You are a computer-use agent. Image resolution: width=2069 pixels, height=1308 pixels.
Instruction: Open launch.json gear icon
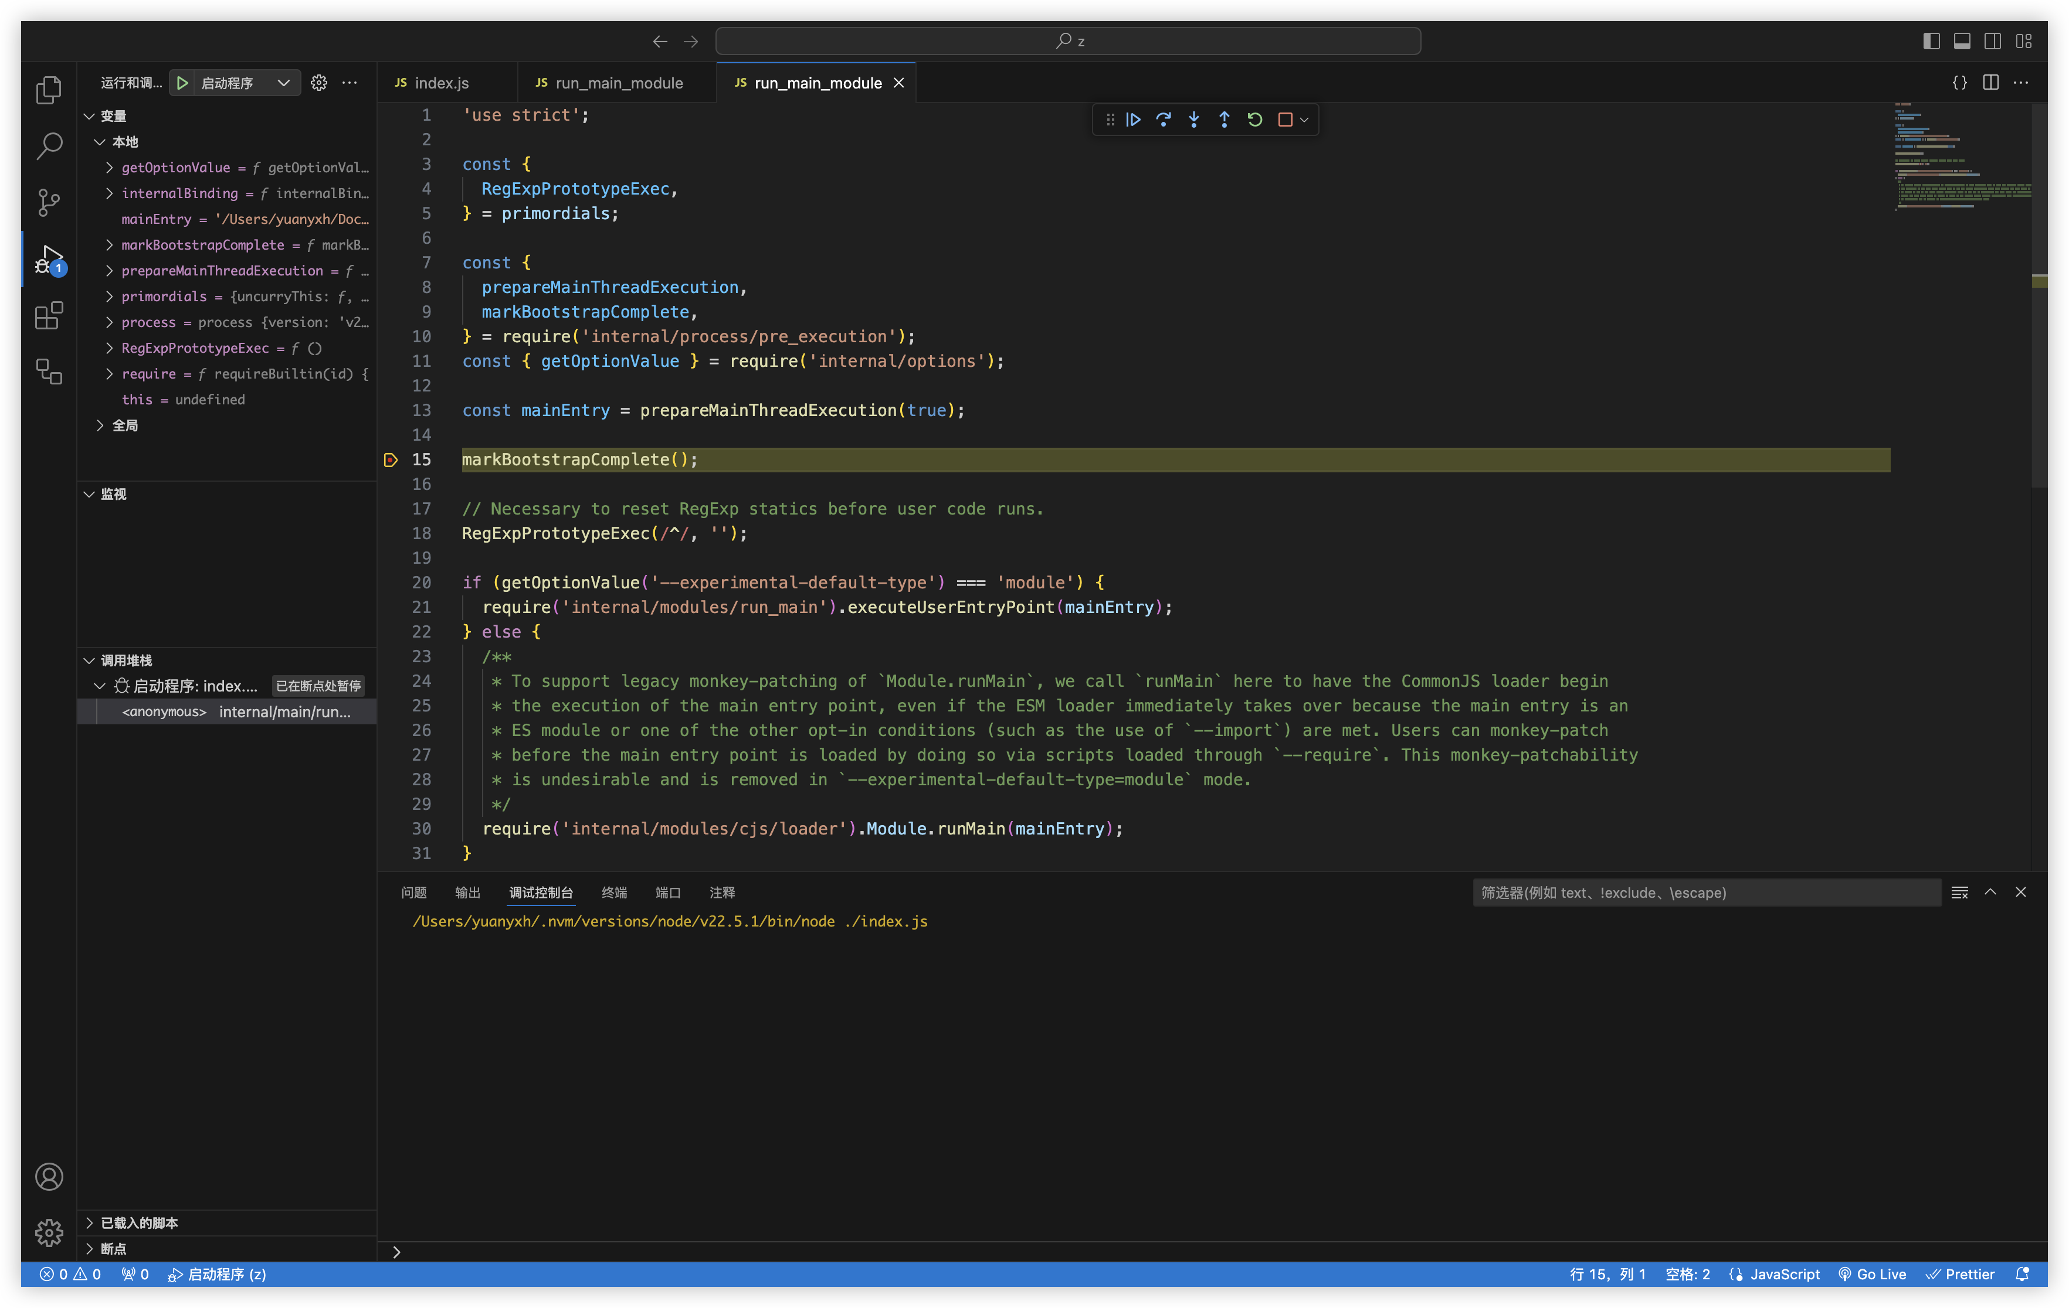click(x=319, y=83)
